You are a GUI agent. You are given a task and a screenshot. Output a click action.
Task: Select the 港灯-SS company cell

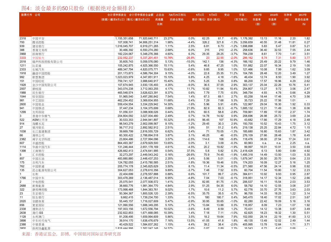pyautogui.click(x=38, y=213)
